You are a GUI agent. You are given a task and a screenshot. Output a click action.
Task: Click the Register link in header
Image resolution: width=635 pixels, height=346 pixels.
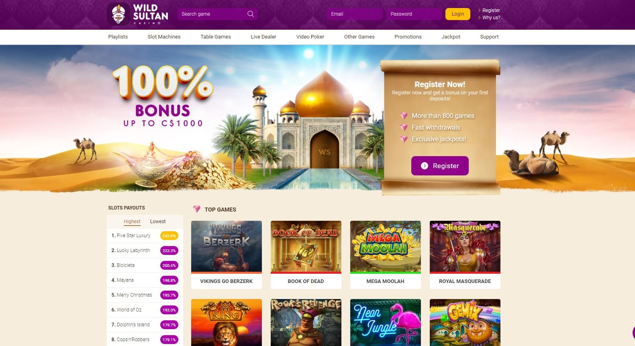pyautogui.click(x=491, y=10)
